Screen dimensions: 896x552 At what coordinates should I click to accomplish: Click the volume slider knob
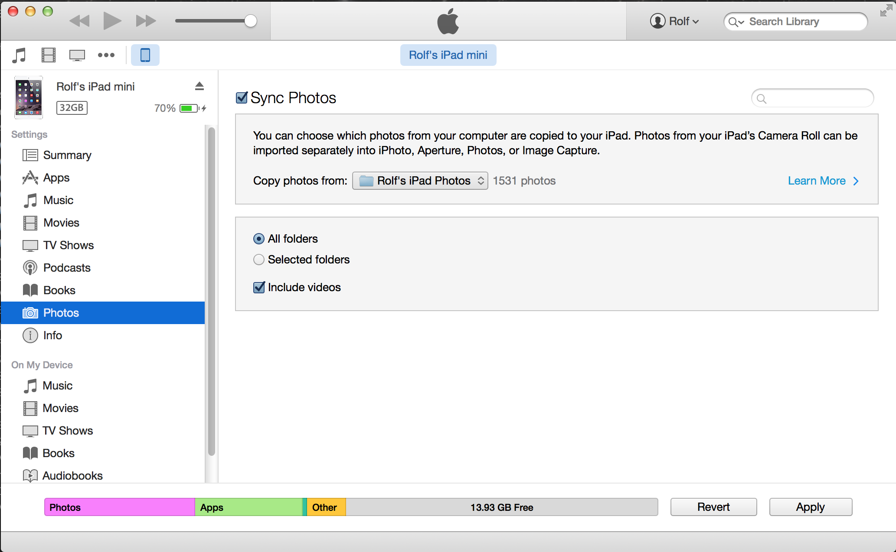click(250, 21)
